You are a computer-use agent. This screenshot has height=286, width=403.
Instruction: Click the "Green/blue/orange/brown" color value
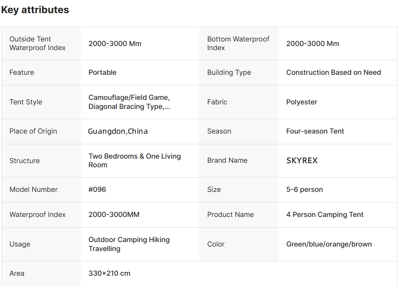pyautogui.click(x=329, y=244)
